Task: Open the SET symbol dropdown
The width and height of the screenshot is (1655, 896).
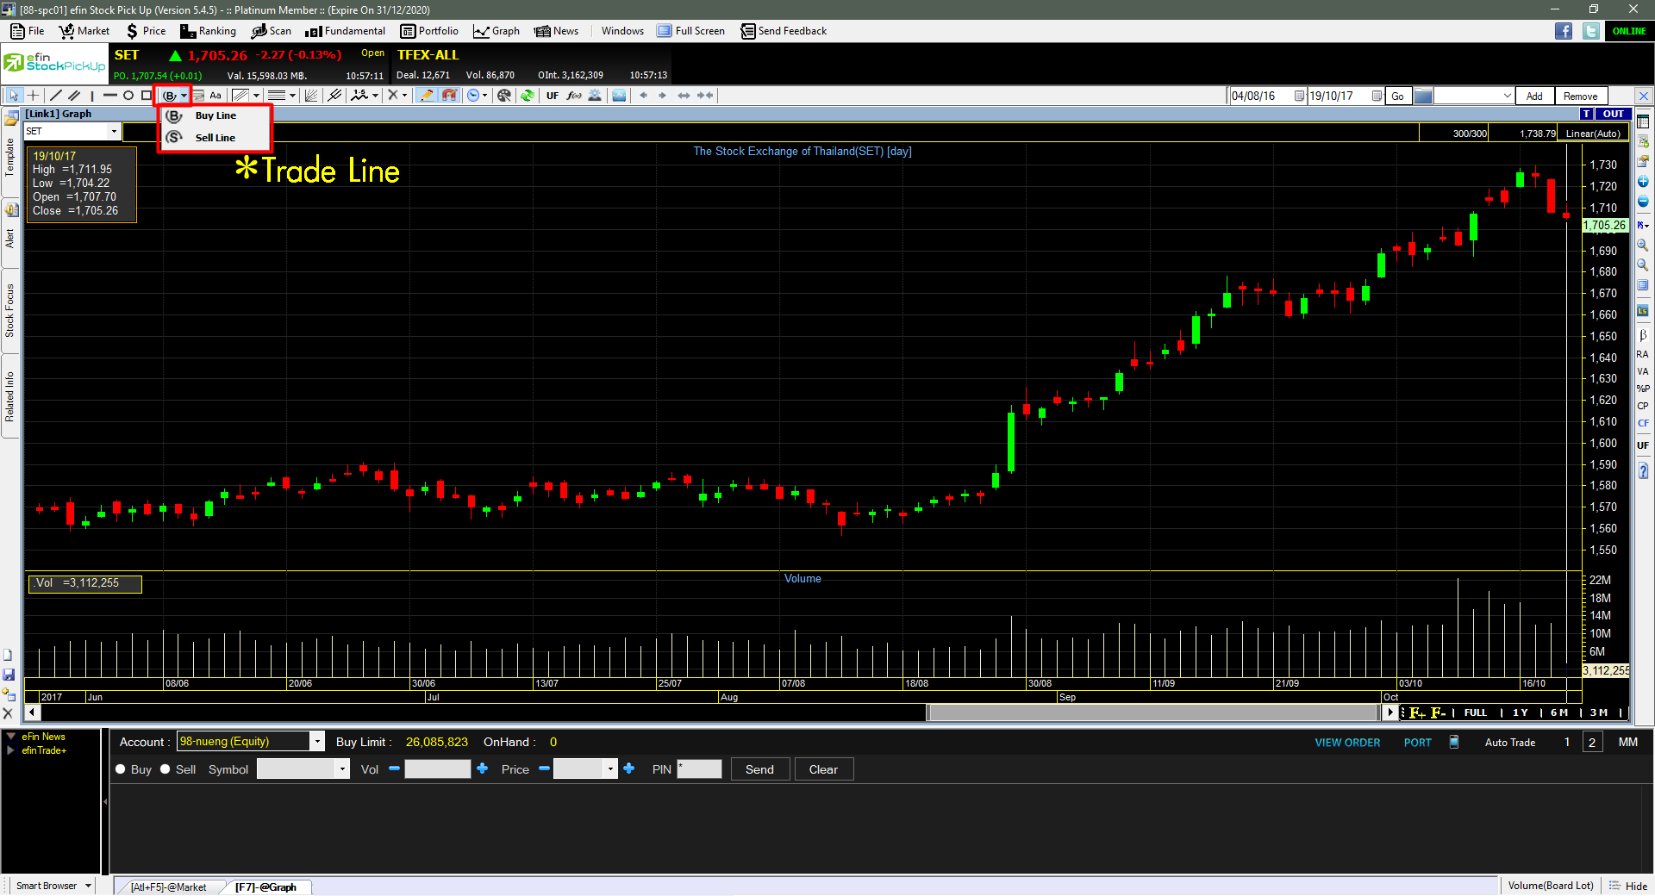Action: [114, 132]
